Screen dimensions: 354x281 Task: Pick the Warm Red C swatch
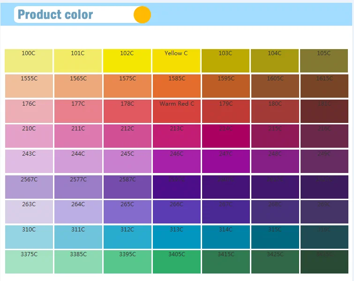pos(176,111)
